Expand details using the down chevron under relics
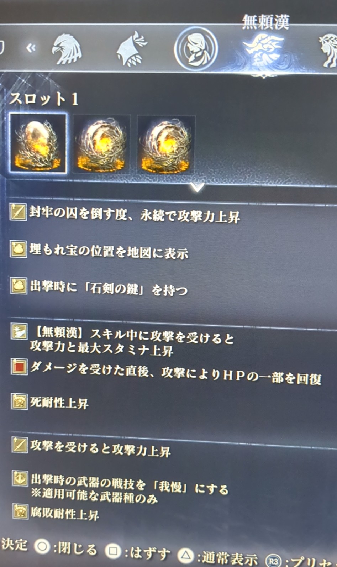Screen dimensions: 337x567 click(x=197, y=187)
